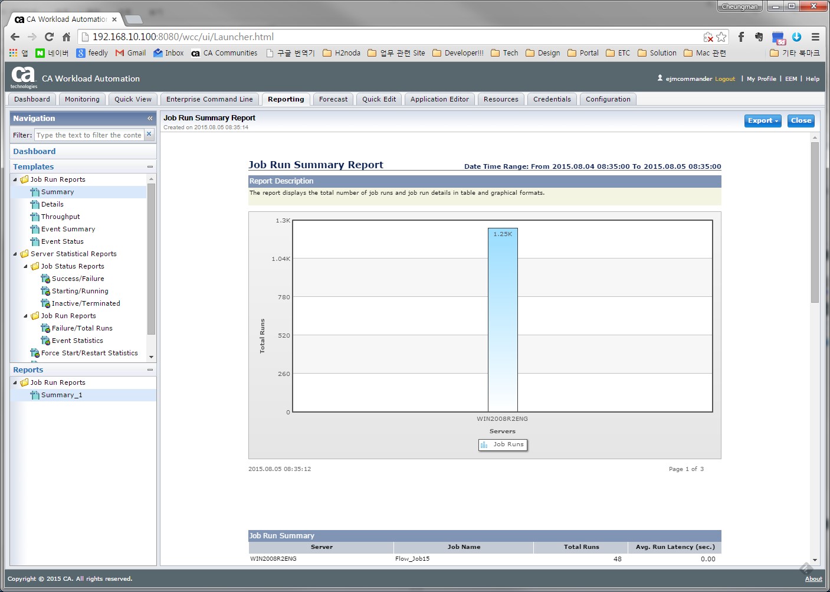Collapse the Templates section
Viewport: 830px width, 592px height.
[150, 167]
